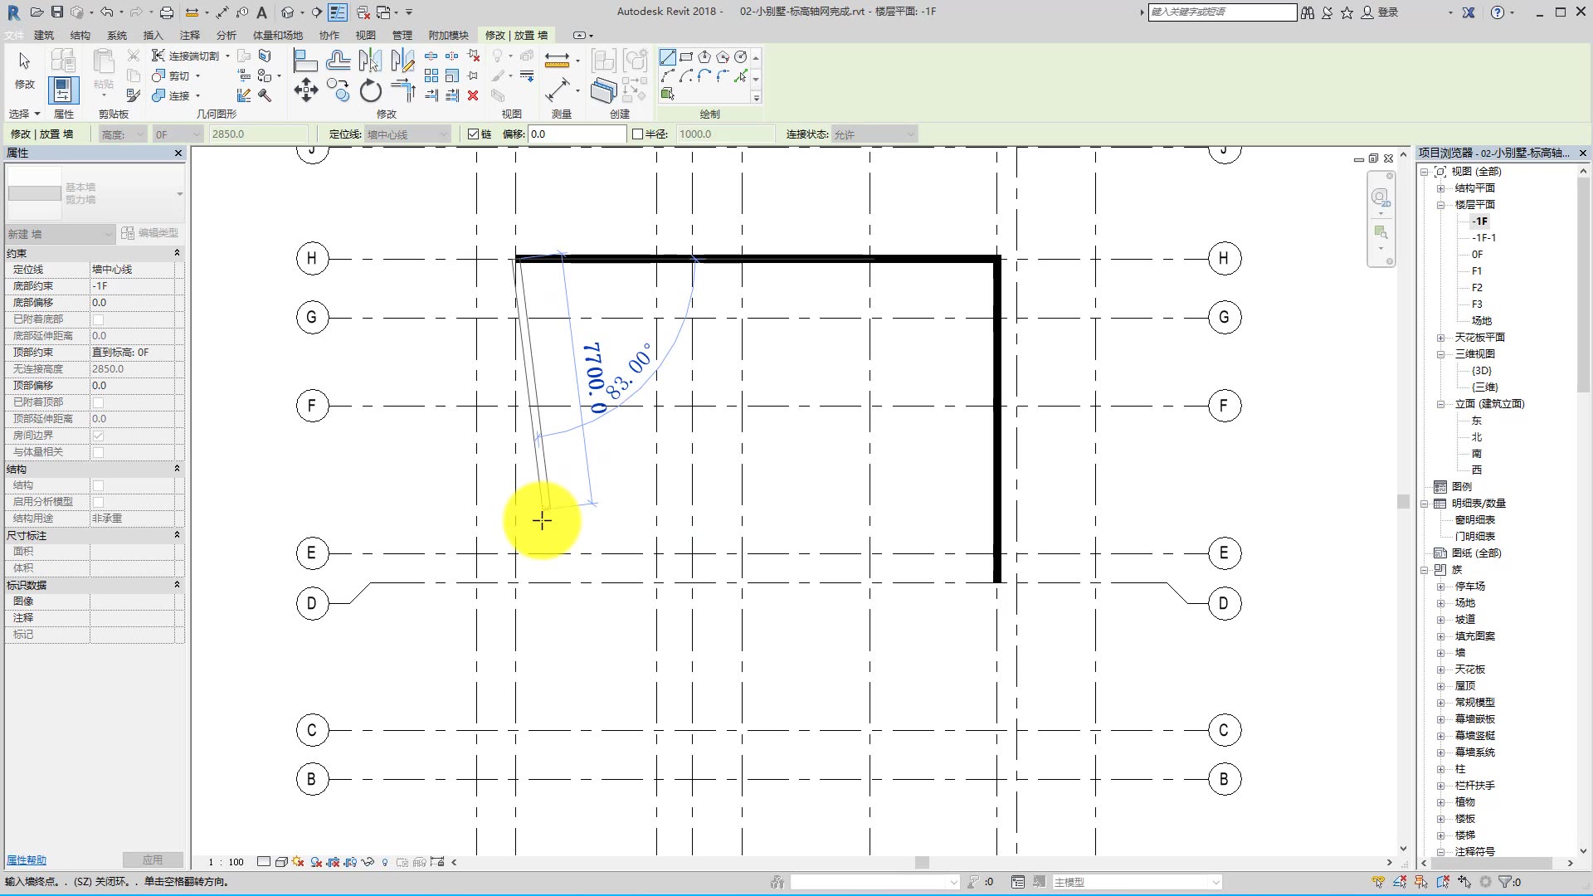Click the red Delete icon
Viewport: 1593px width, 896px height.
click(473, 95)
